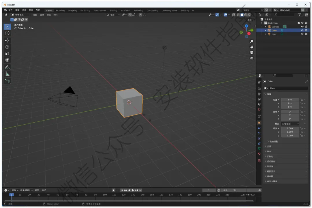
Task: Toggle Cube visibility eye in outliner
Action: (302, 30)
